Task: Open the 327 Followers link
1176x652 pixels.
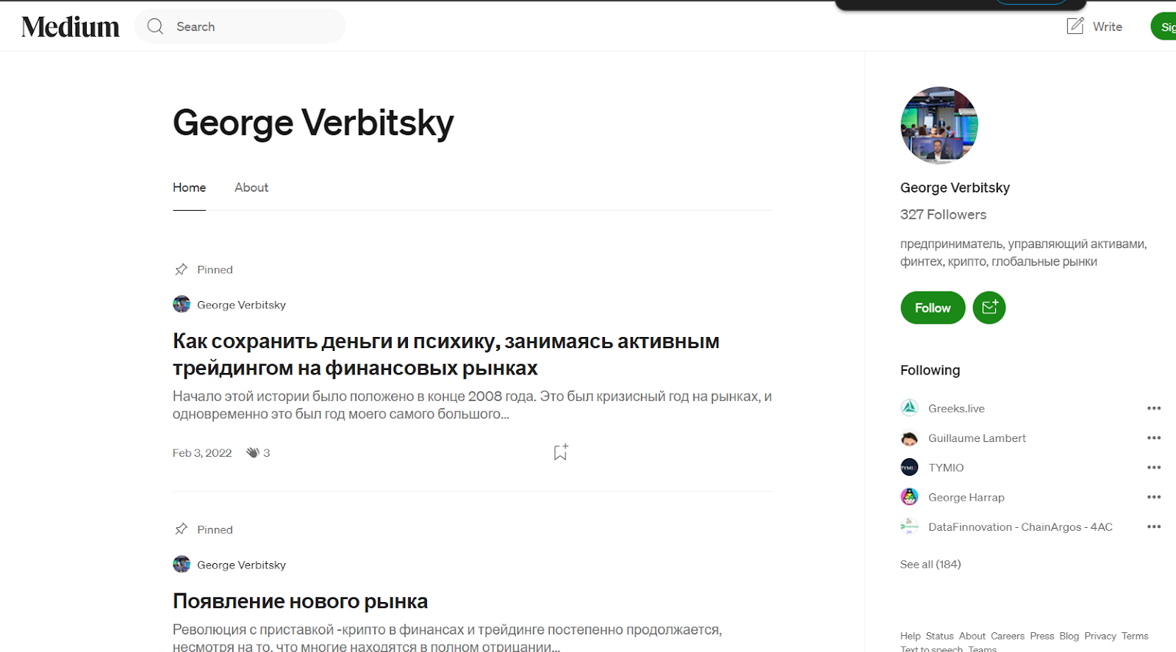Action: 943,214
